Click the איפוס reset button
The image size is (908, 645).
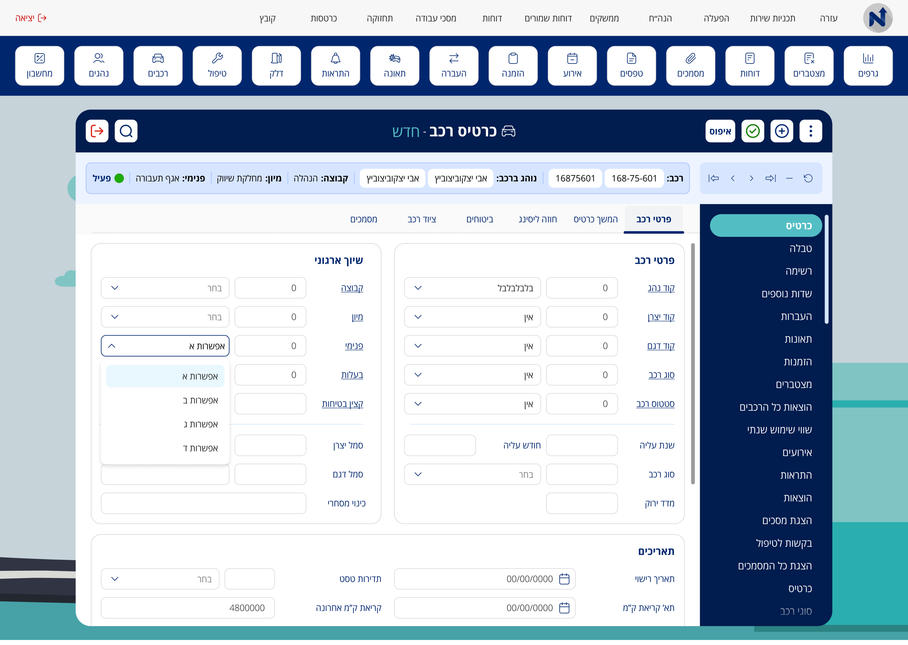(x=720, y=131)
